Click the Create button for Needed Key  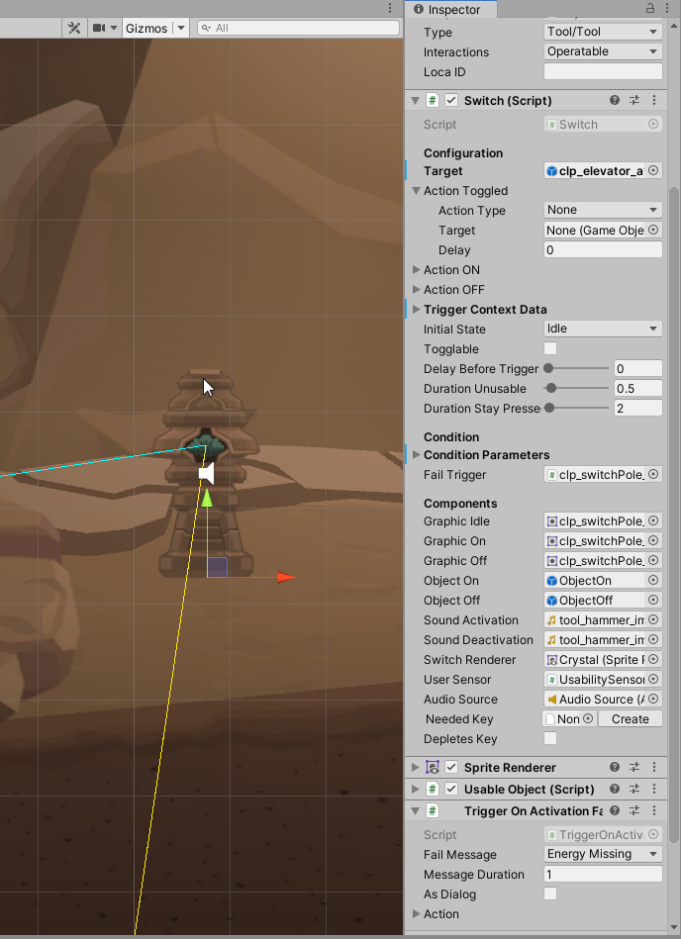(x=630, y=719)
